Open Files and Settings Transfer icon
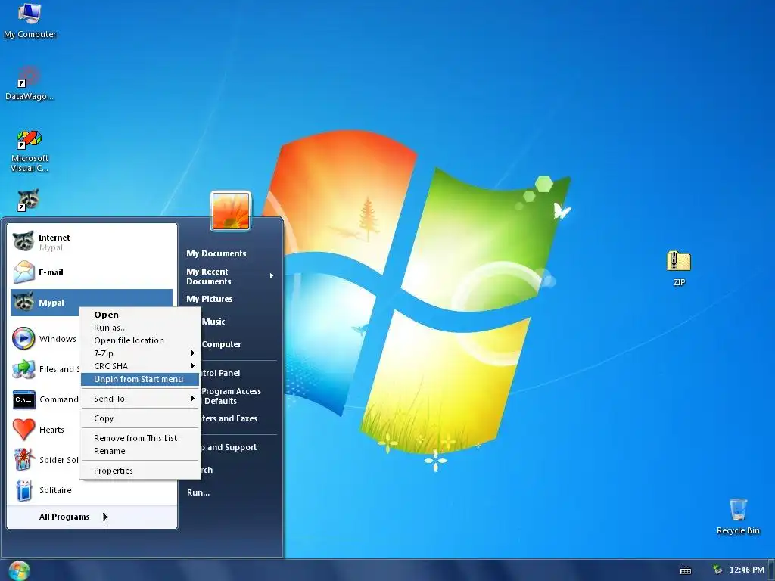Screen dimensions: 775x581 point(23,369)
